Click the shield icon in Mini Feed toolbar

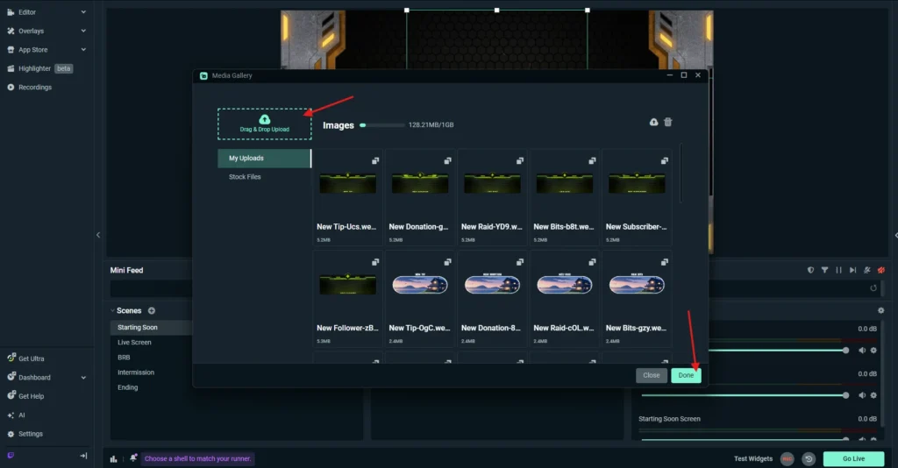coord(810,270)
